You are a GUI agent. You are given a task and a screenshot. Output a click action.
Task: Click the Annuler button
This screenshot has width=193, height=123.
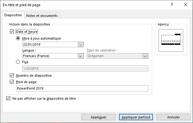pyautogui.click(x=173, y=117)
